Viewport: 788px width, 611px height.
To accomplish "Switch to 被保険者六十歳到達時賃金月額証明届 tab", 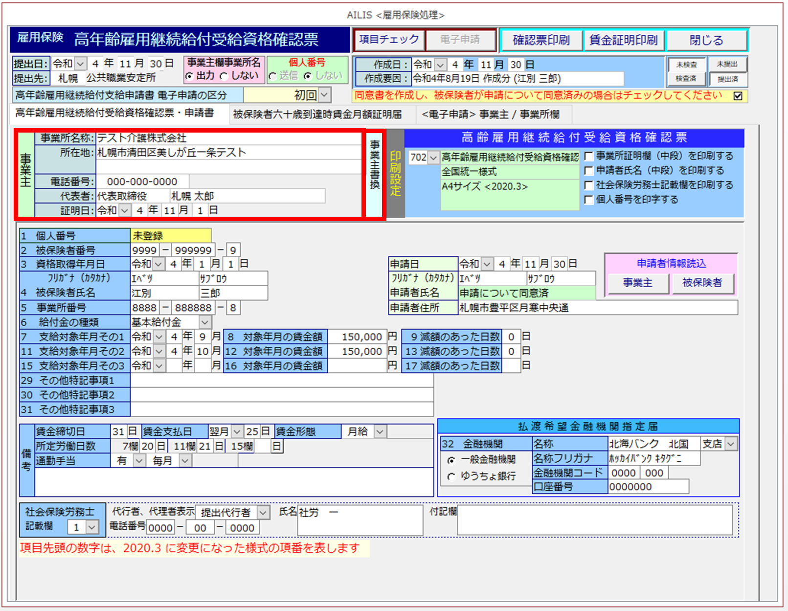I will (x=317, y=114).
